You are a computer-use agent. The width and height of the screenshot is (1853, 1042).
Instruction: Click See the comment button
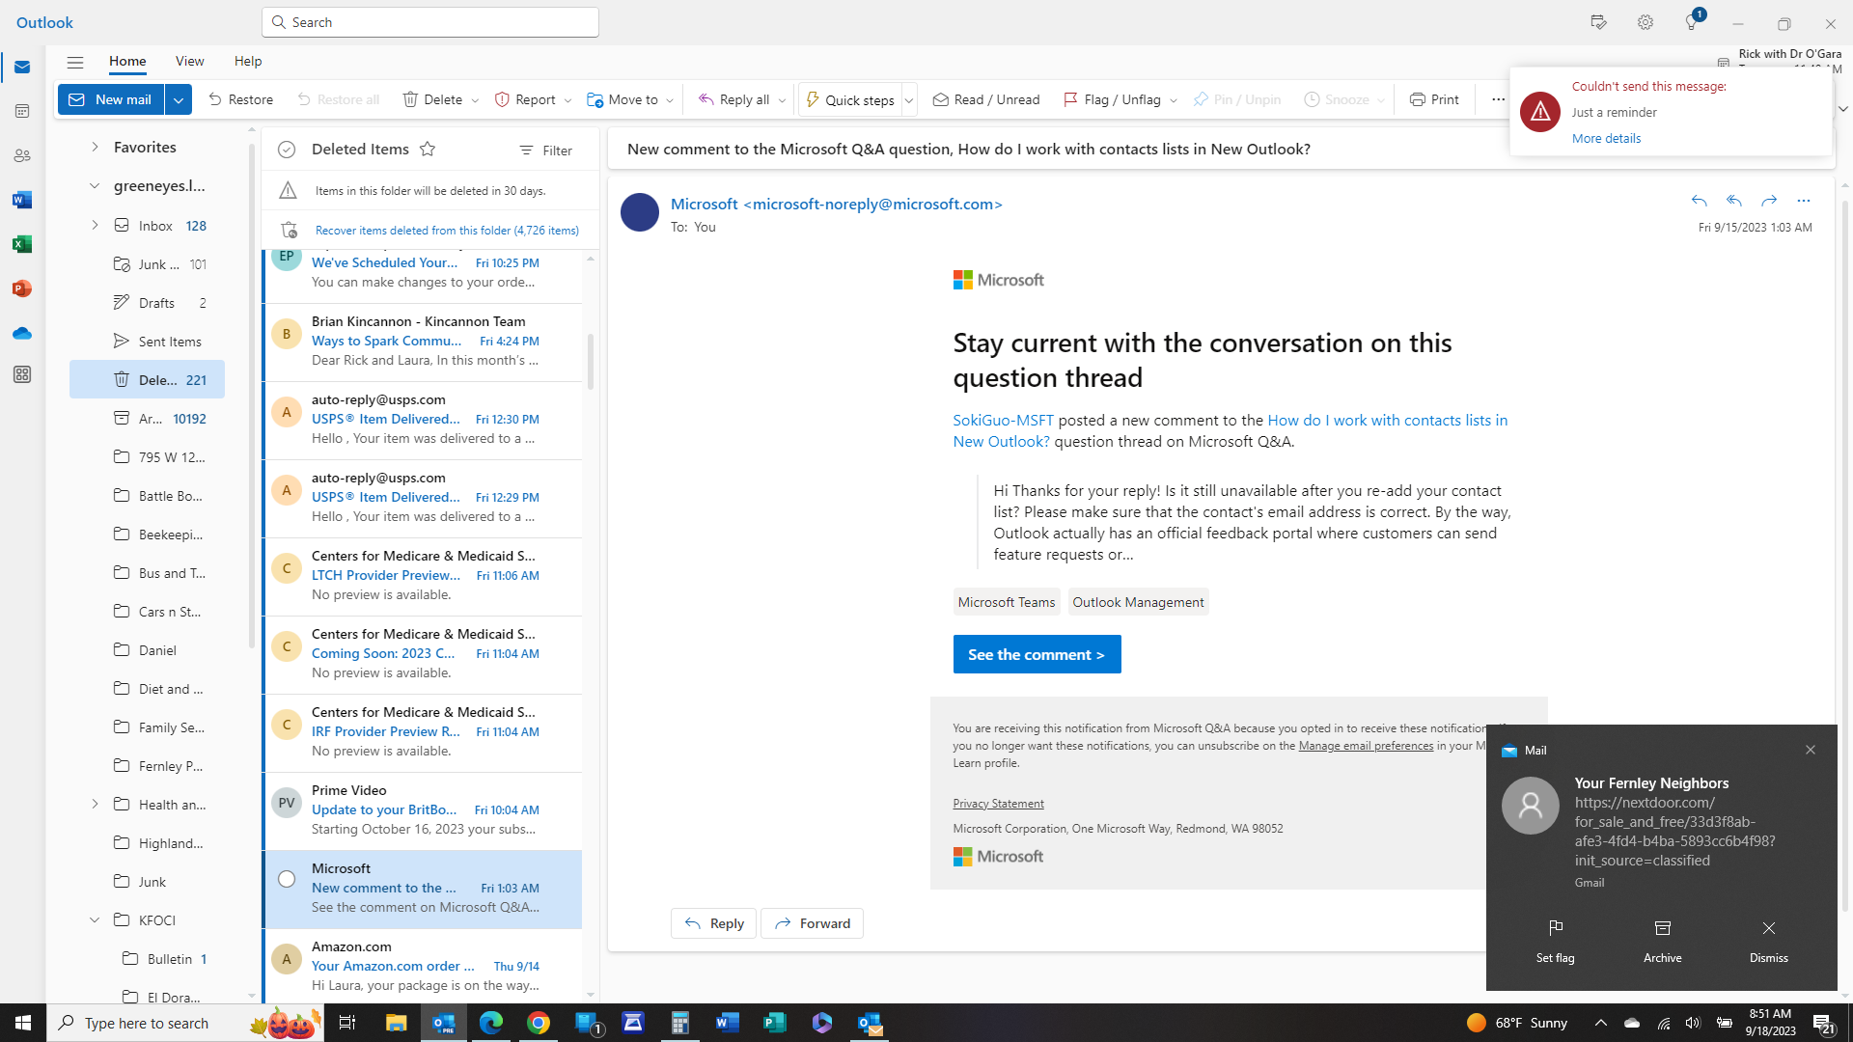1037,654
